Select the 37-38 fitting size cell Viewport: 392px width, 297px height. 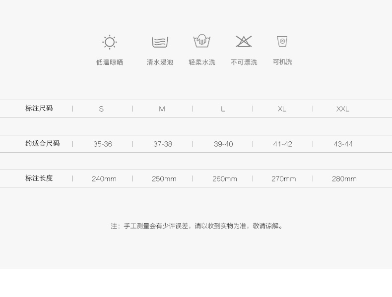[x=163, y=144]
